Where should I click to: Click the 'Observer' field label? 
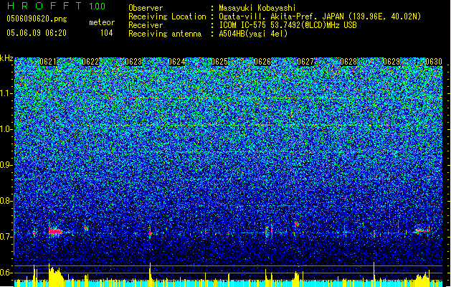click(146, 8)
